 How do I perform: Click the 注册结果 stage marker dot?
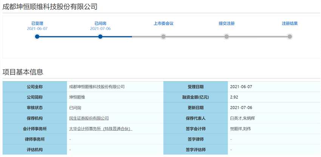tap(290, 37)
